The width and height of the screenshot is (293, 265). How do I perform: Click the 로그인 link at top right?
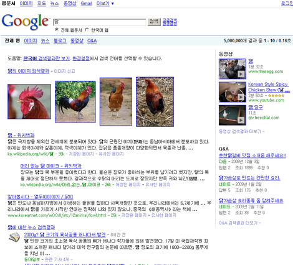coord(287,4)
